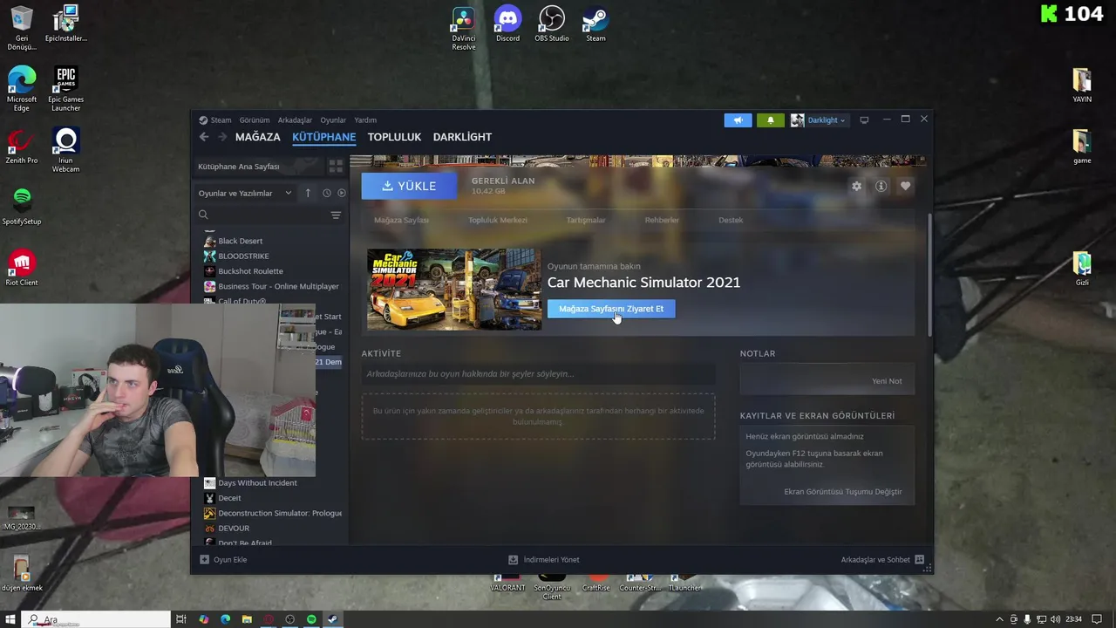This screenshot has width=1116, height=628.
Task: Go to TOPLULUK tab
Action: (394, 137)
